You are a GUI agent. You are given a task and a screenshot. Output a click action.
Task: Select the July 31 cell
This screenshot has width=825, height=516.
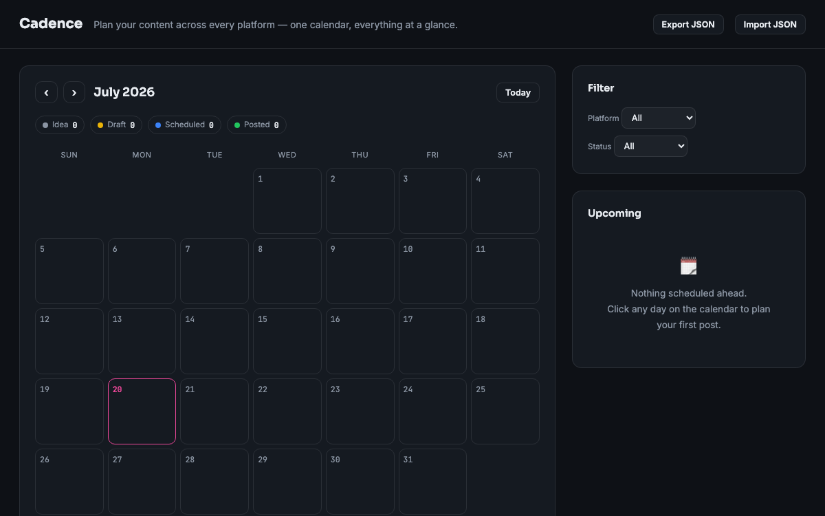tap(432, 482)
